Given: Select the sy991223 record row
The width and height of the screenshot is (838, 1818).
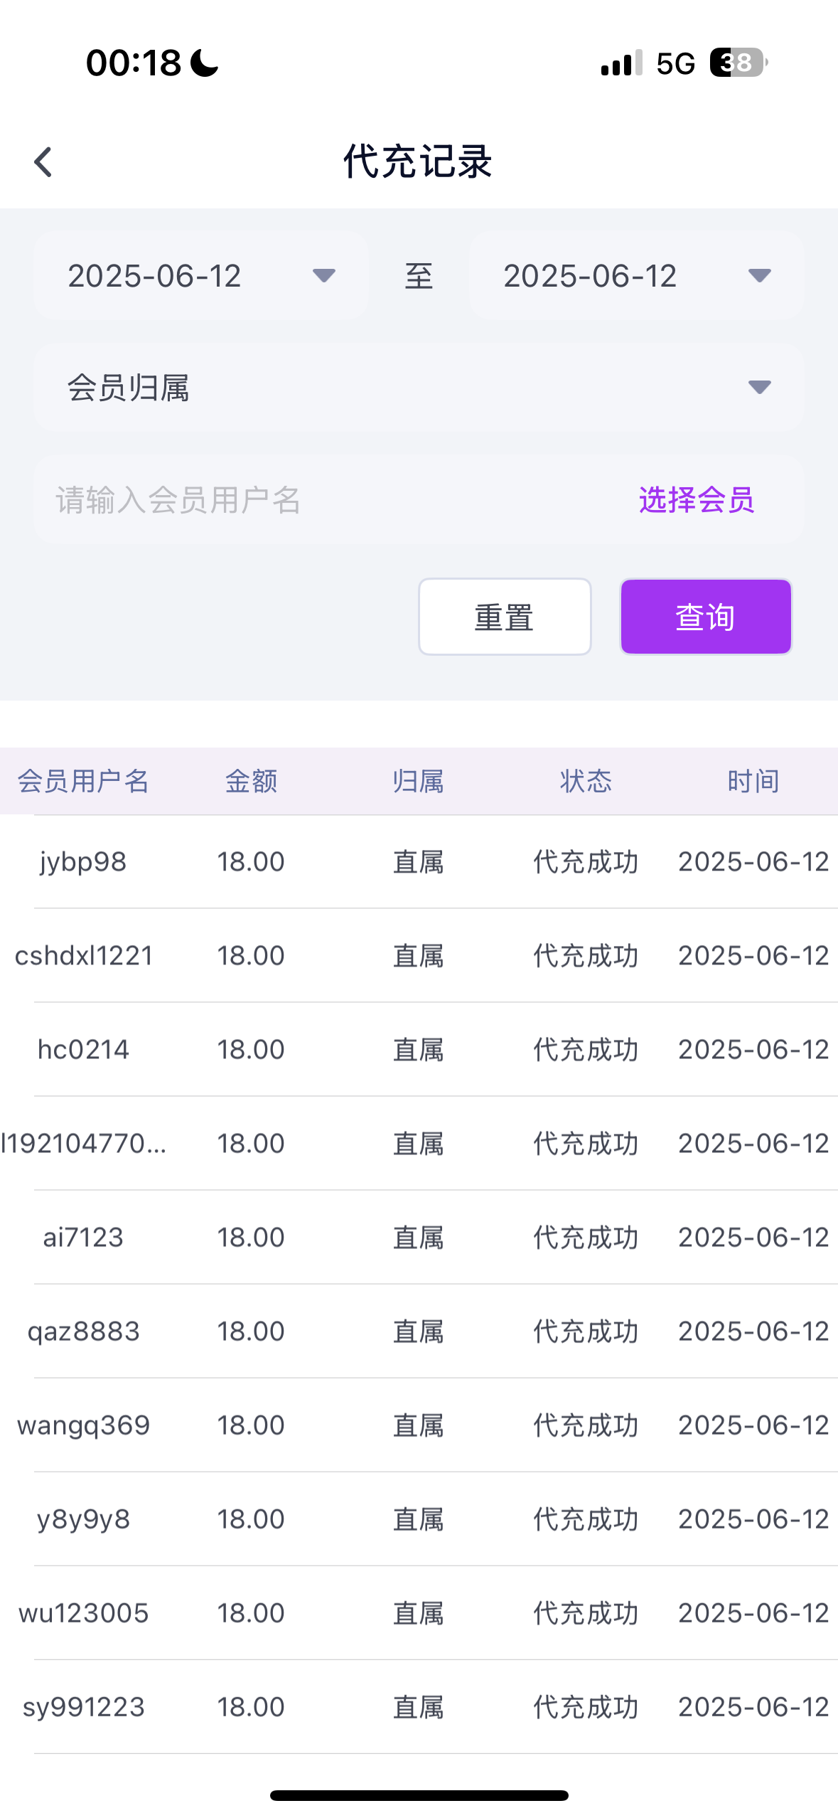Looking at the screenshot, I should point(419,1707).
